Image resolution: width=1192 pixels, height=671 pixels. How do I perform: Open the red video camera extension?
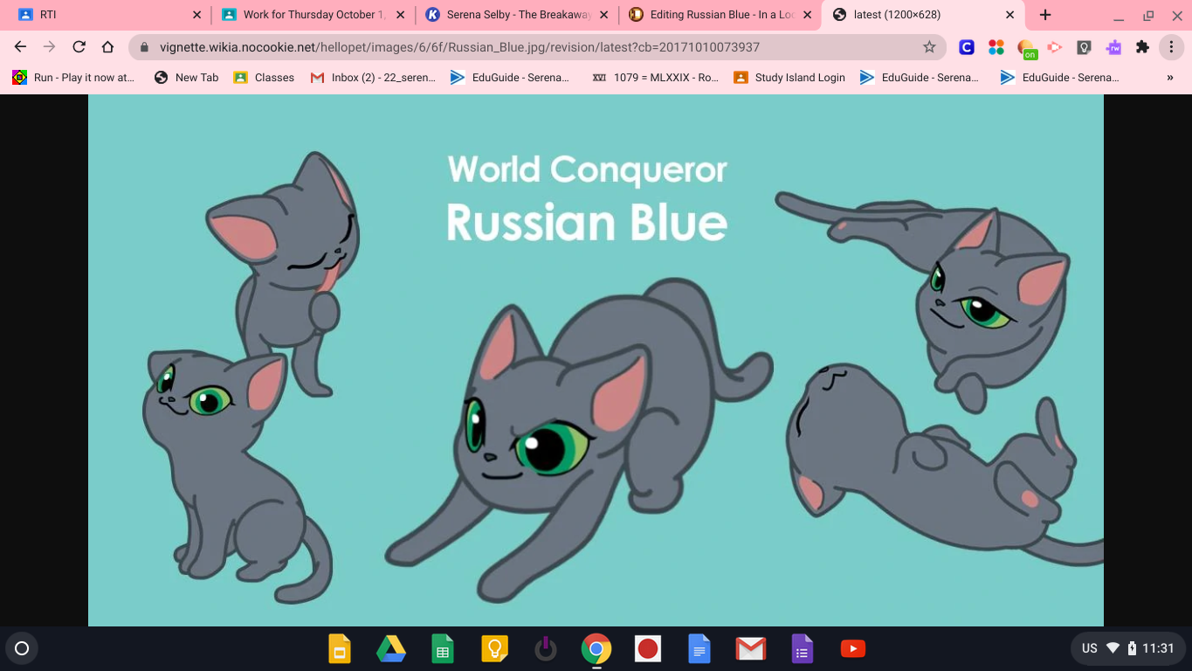1055,47
